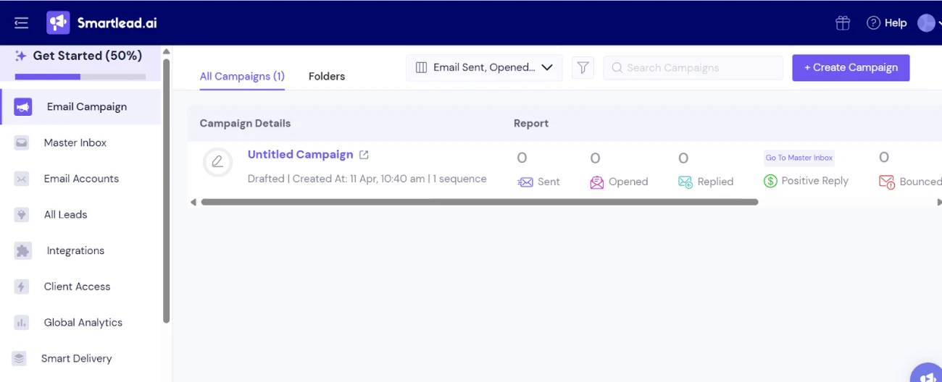Click the Sent envelope icon
Viewport: 942px width, 382px height.
coord(525,182)
